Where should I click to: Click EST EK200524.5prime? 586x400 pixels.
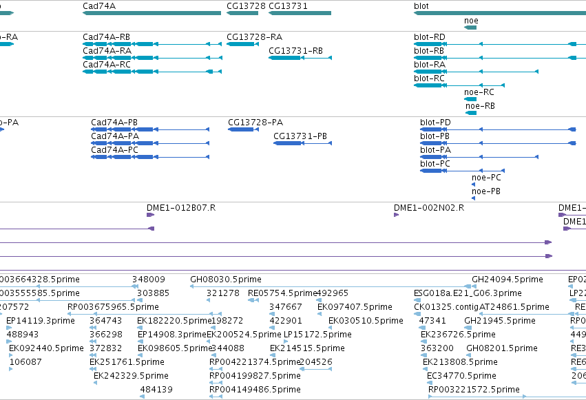(244, 335)
